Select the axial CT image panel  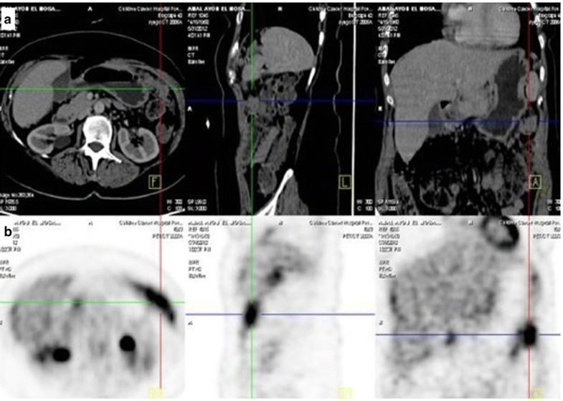pyautogui.click(x=93, y=109)
